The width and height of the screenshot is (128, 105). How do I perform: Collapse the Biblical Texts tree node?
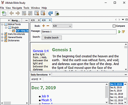tap(2, 24)
